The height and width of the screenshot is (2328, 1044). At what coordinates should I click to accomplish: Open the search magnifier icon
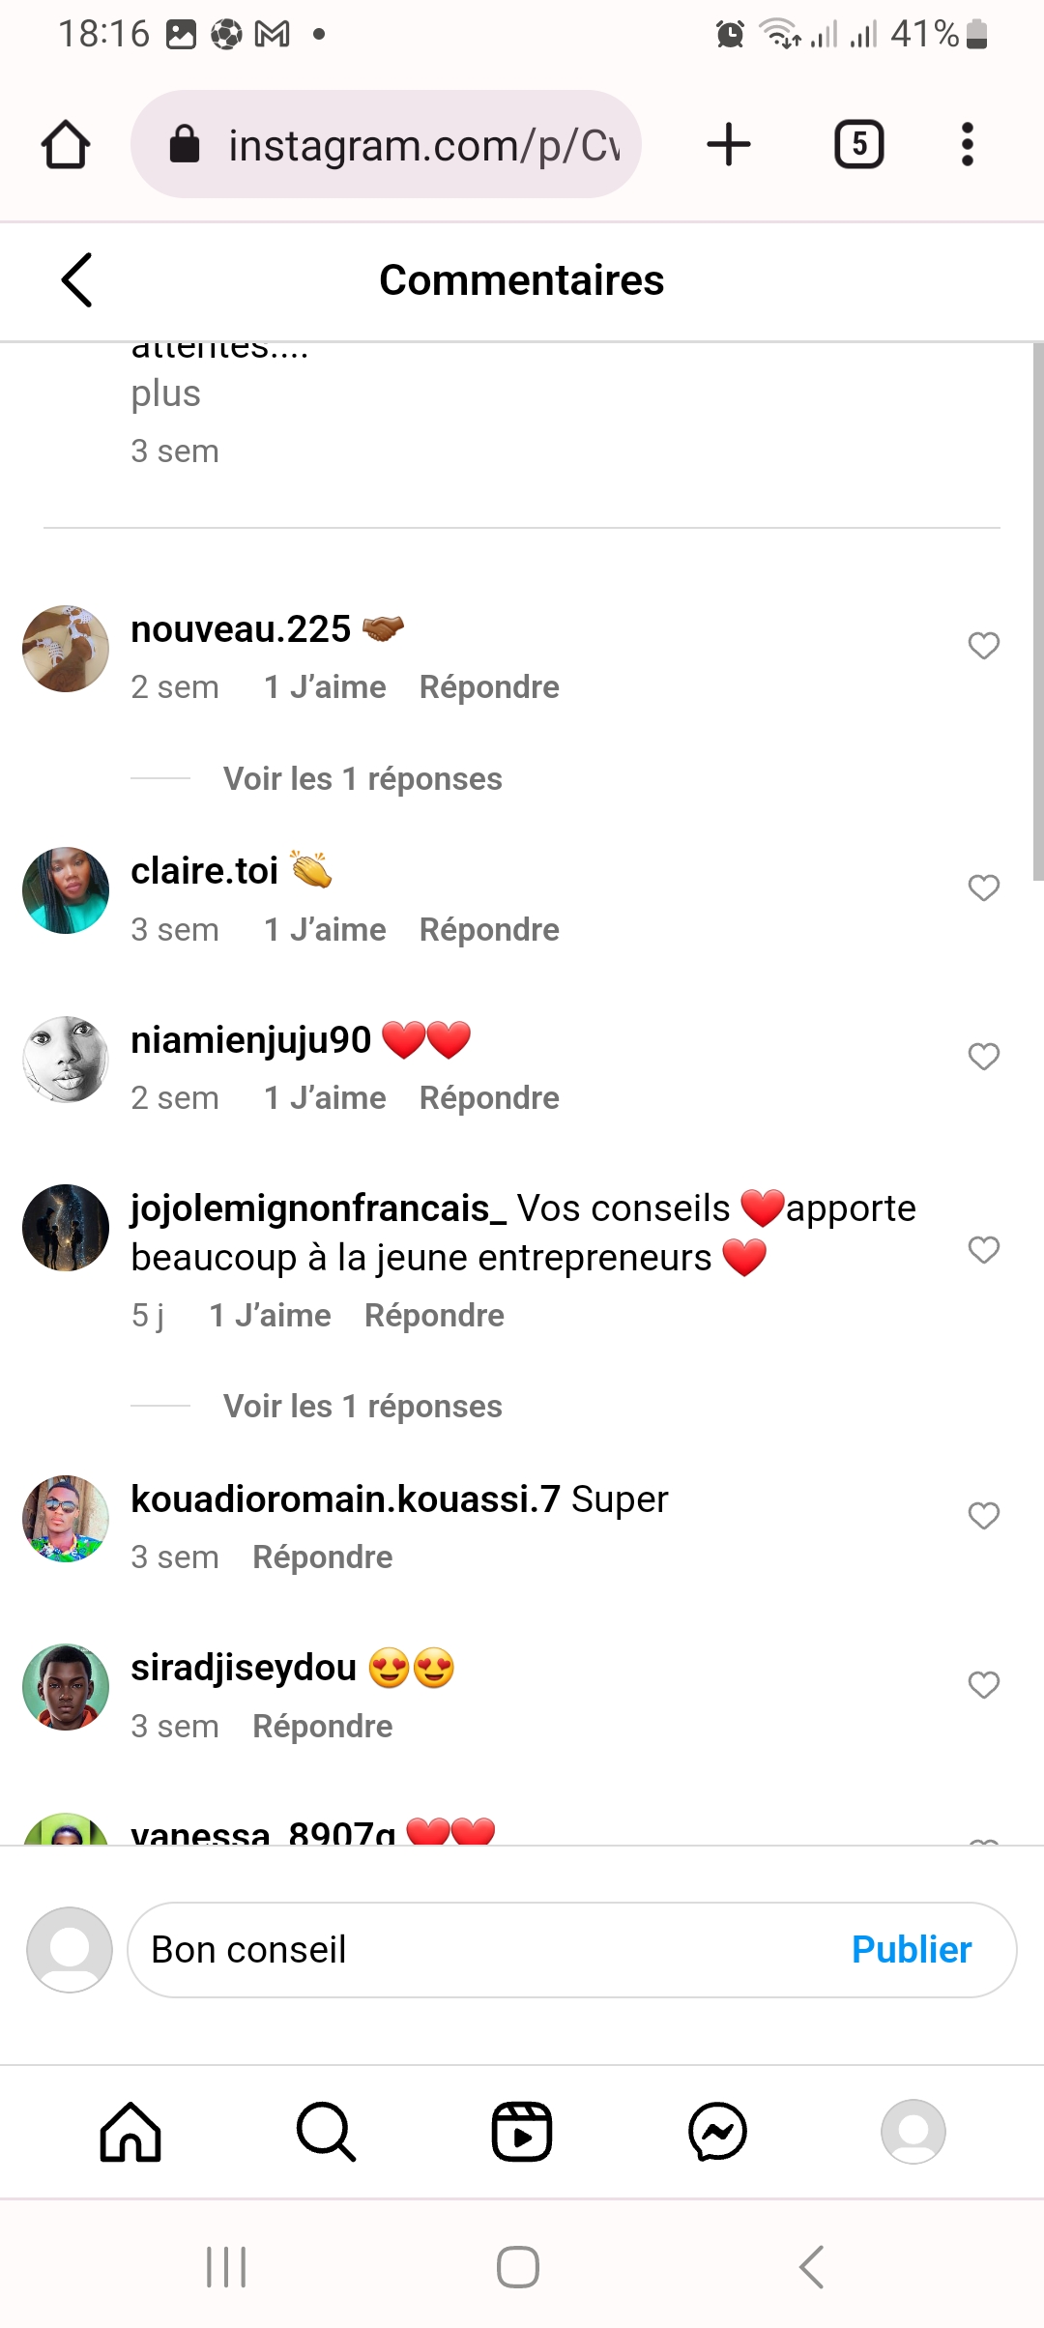(327, 2132)
